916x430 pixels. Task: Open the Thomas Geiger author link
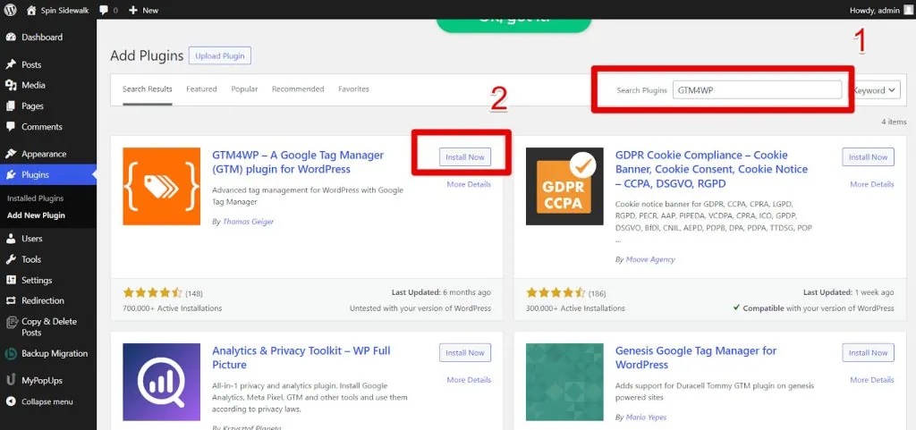point(250,222)
